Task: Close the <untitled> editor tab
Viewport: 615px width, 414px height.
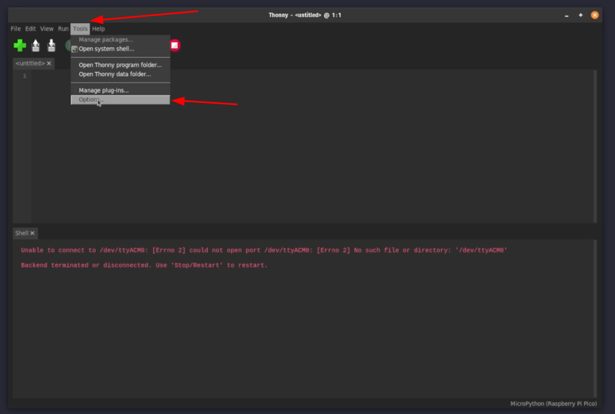Action: pos(49,63)
